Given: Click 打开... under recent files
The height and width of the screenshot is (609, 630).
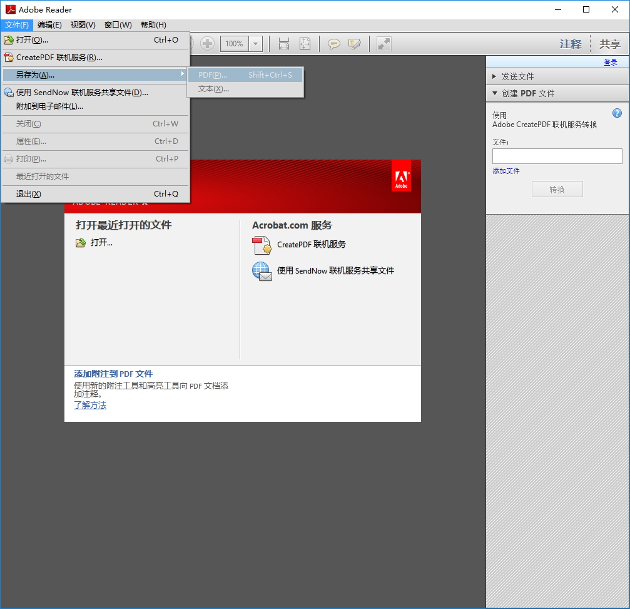Looking at the screenshot, I should [x=101, y=242].
